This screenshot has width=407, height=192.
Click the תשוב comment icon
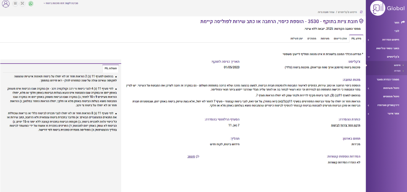click(x=198, y=157)
